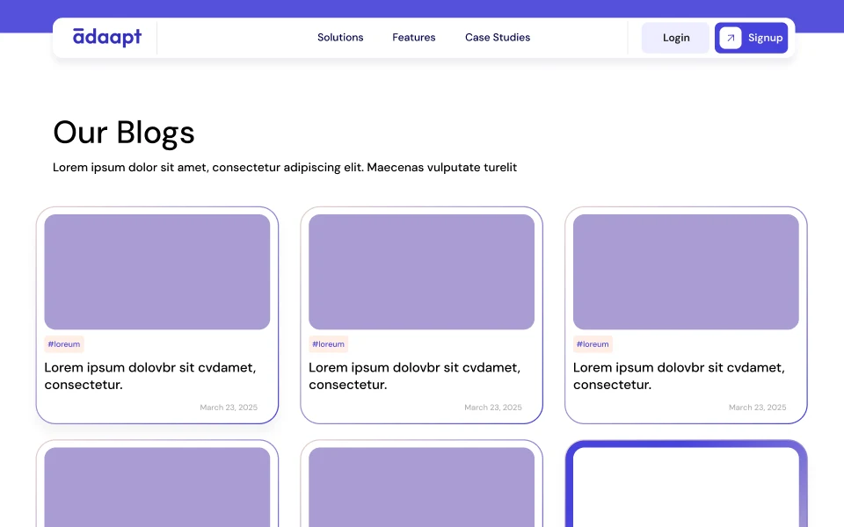Click the adaapt logo

point(107,37)
